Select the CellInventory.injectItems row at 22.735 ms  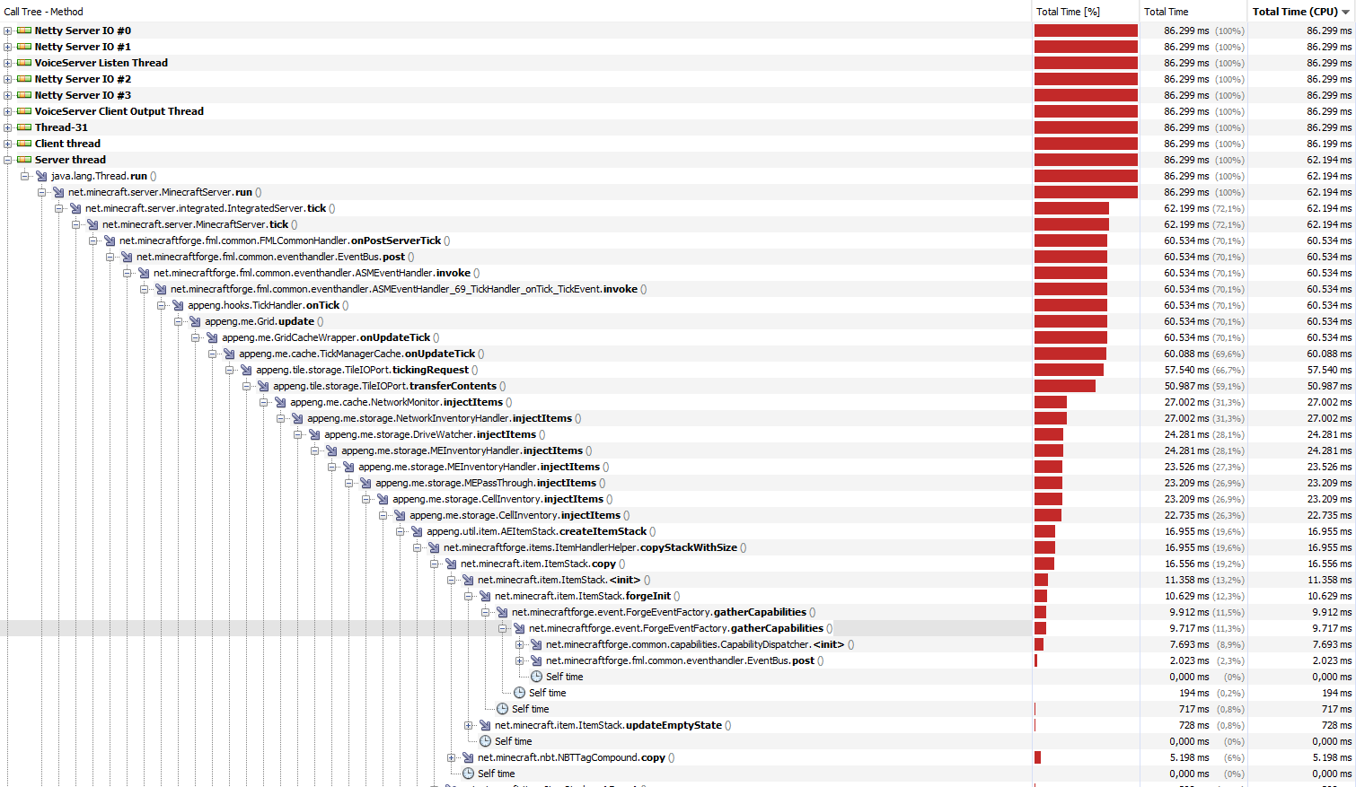tap(678, 515)
